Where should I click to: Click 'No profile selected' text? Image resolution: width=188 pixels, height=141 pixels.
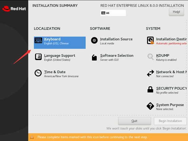(167, 93)
